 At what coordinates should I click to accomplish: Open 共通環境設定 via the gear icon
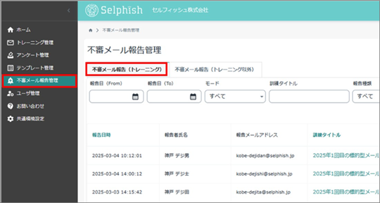10,119
